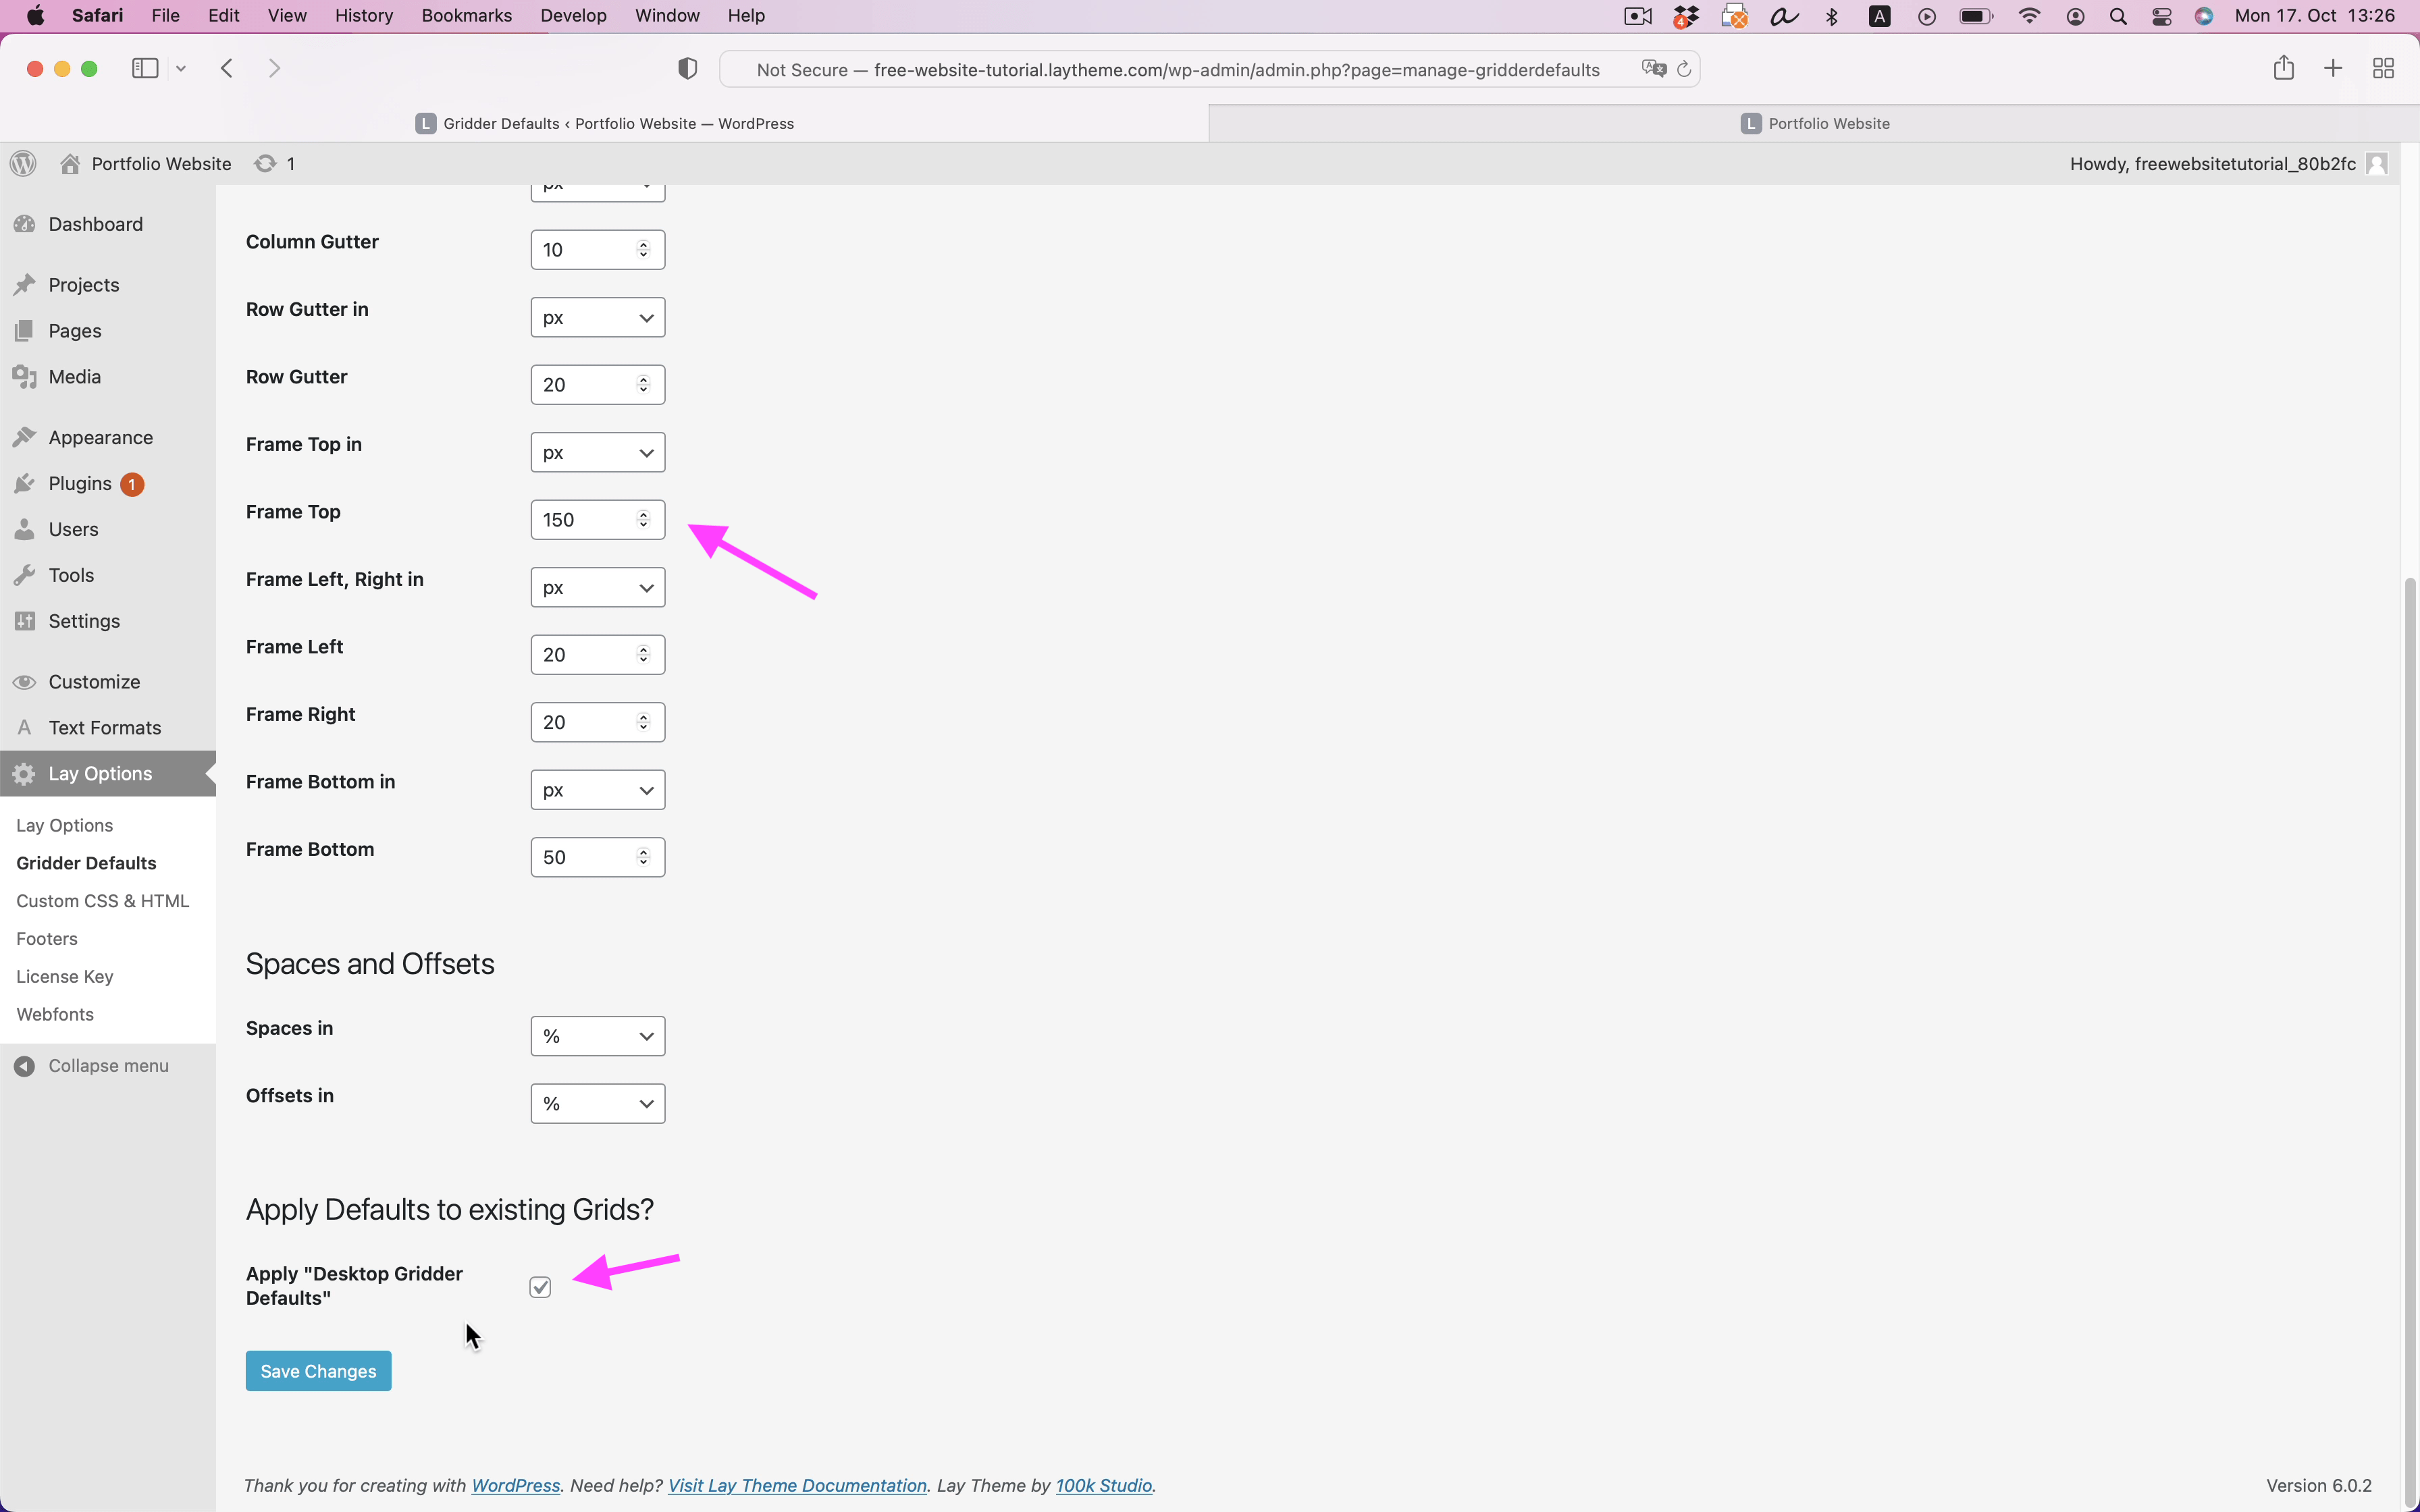Follow the WordPress footer link

[515, 1486]
